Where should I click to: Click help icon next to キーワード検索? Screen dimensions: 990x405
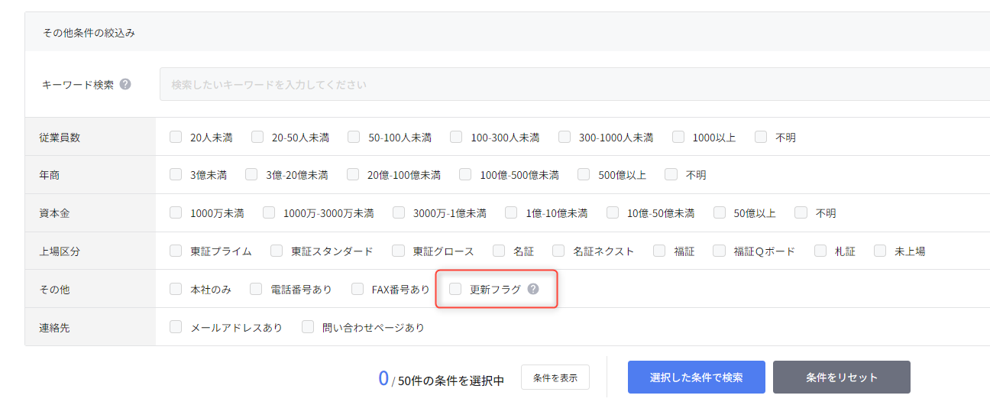(x=125, y=84)
